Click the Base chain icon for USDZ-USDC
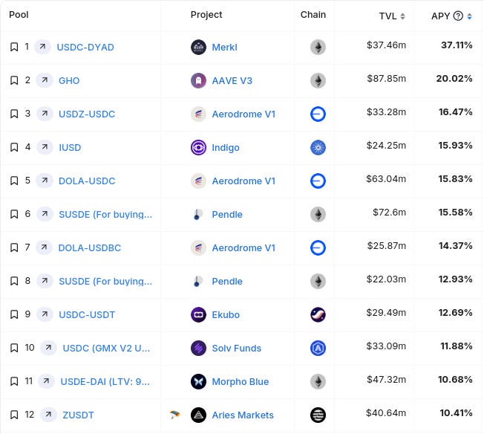The image size is (484, 434). click(318, 114)
